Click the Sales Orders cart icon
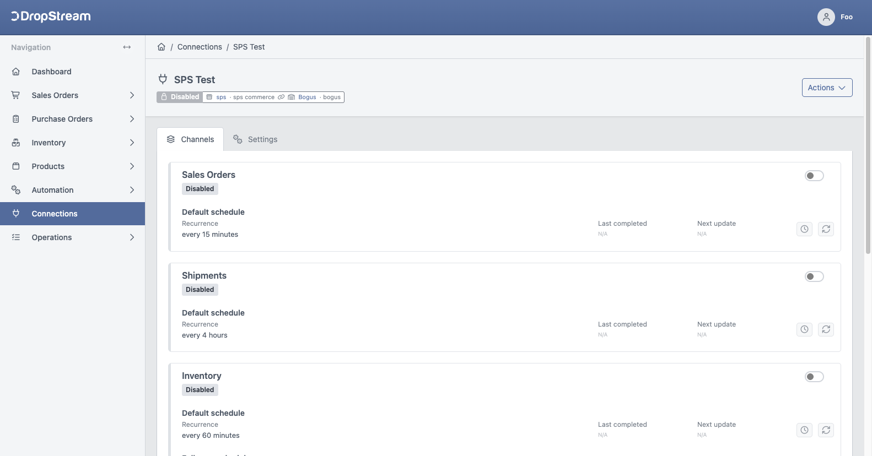872x456 pixels. tap(16, 95)
